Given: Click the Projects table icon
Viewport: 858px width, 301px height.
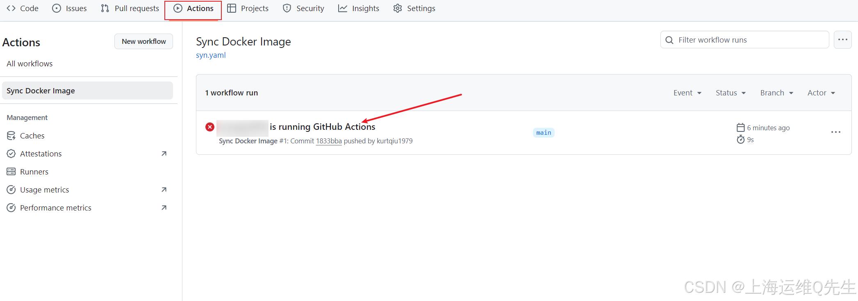Looking at the screenshot, I should (232, 8).
